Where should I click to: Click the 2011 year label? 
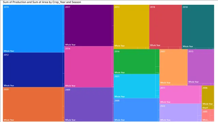click(163, 88)
